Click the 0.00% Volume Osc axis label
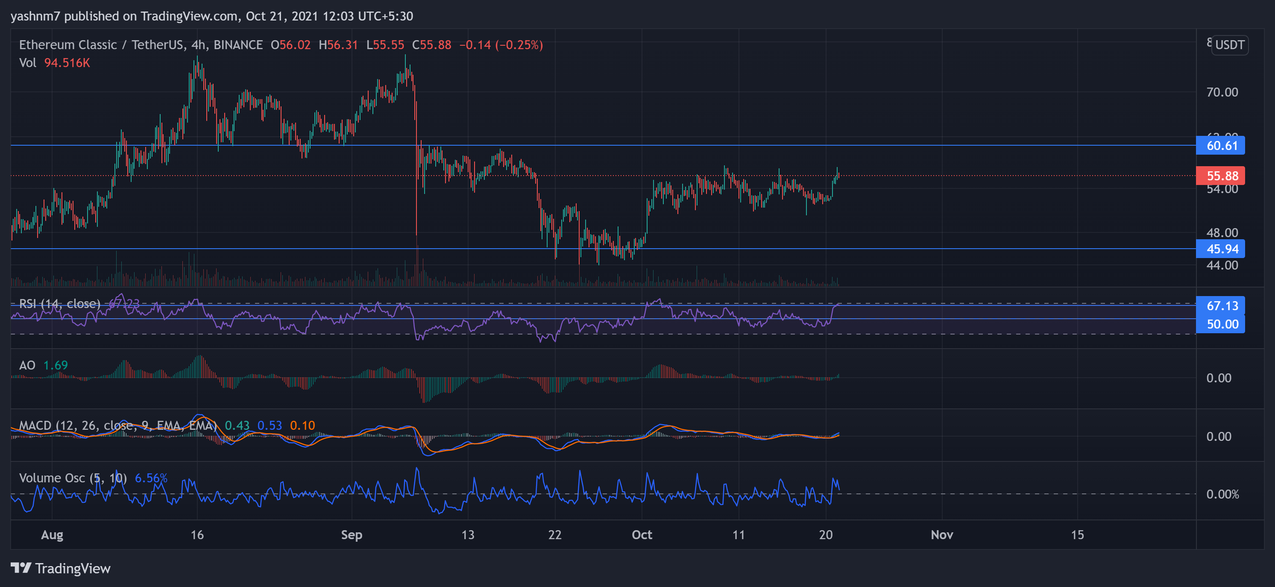Screen dimensions: 1275x587 point(1222,494)
